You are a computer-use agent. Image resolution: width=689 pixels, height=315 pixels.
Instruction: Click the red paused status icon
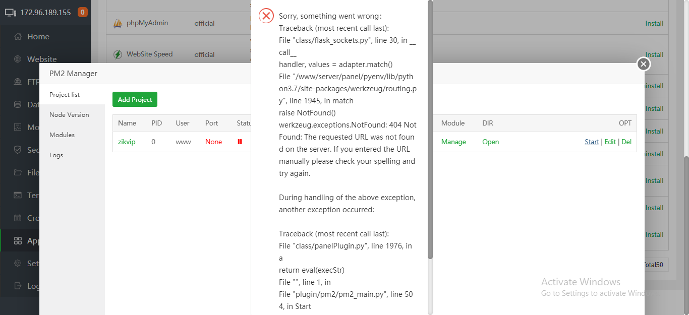pos(240,142)
